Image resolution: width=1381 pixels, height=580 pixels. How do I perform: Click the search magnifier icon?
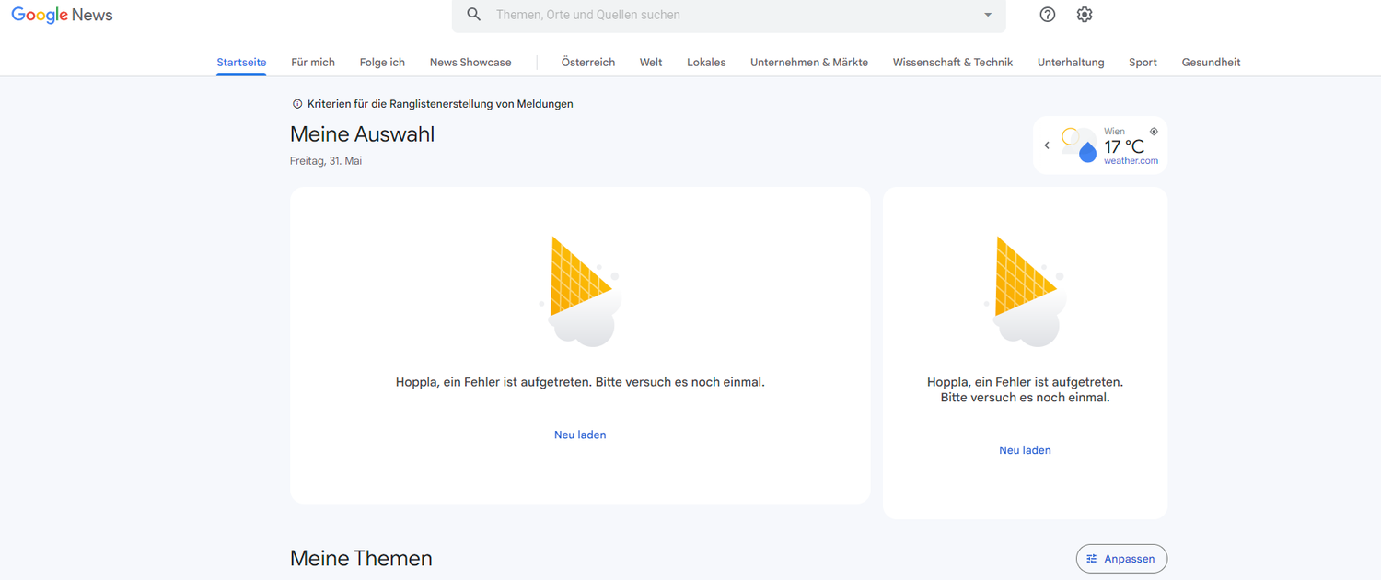pyautogui.click(x=473, y=15)
